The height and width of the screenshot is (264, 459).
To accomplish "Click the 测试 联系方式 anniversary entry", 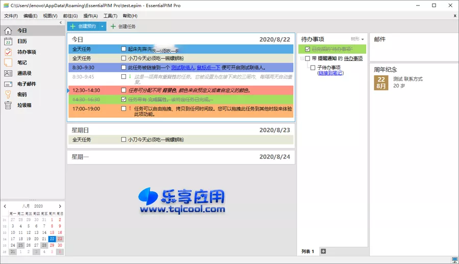I will (x=408, y=79).
